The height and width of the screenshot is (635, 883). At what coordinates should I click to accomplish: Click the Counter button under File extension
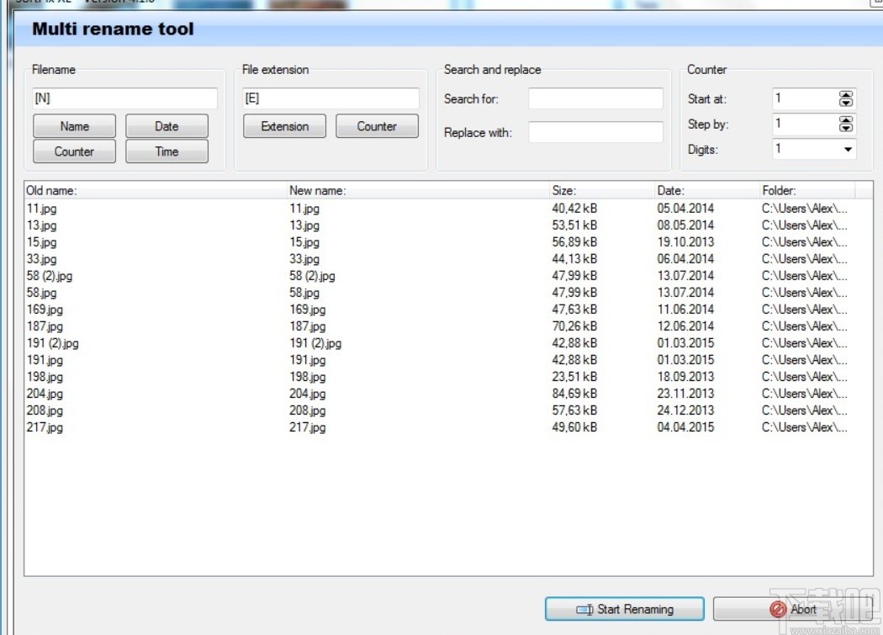coord(377,126)
